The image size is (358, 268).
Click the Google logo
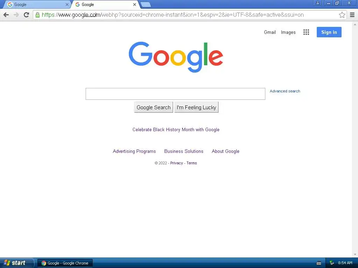coord(176,57)
